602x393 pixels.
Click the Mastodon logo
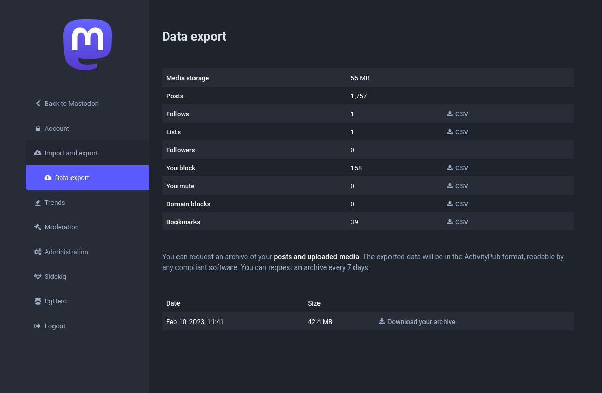coord(87,45)
